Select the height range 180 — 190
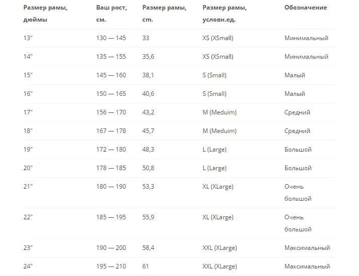The image size is (359, 276). (x=111, y=187)
